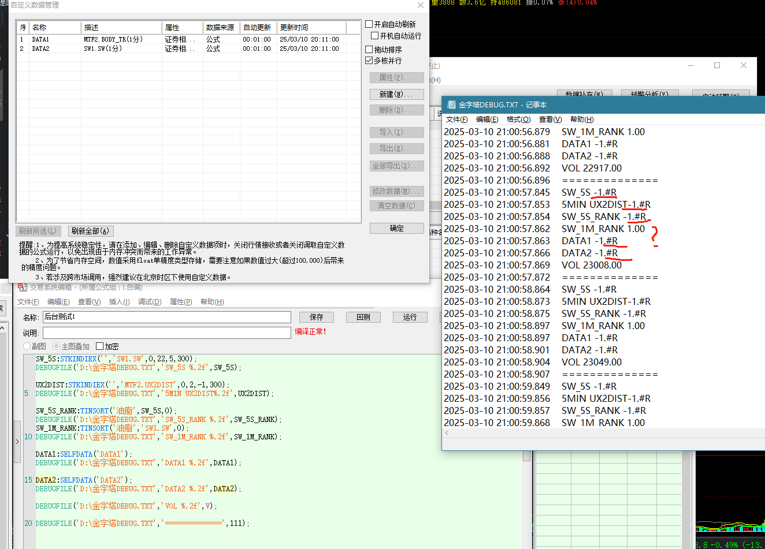Viewport: 765px width, 549px height.
Task: Click the 编译正常! status text
Action: coord(311,331)
